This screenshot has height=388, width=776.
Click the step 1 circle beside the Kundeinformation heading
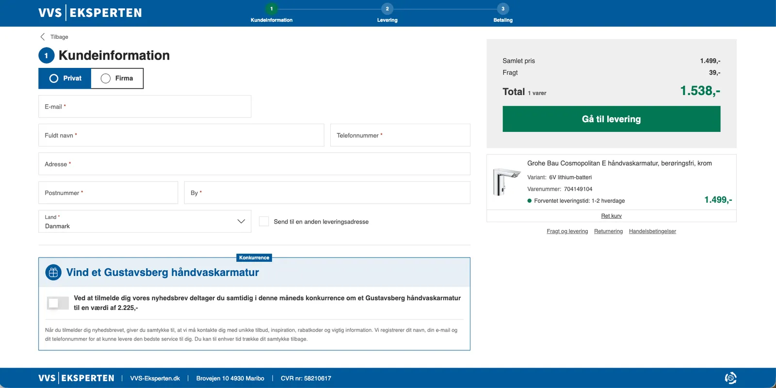pyautogui.click(x=46, y=56)
